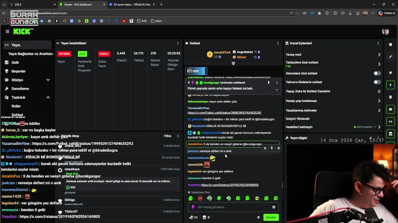Click the document icon in the right sidebar
The height and width of the screenshot is (223, 398).
391,97
